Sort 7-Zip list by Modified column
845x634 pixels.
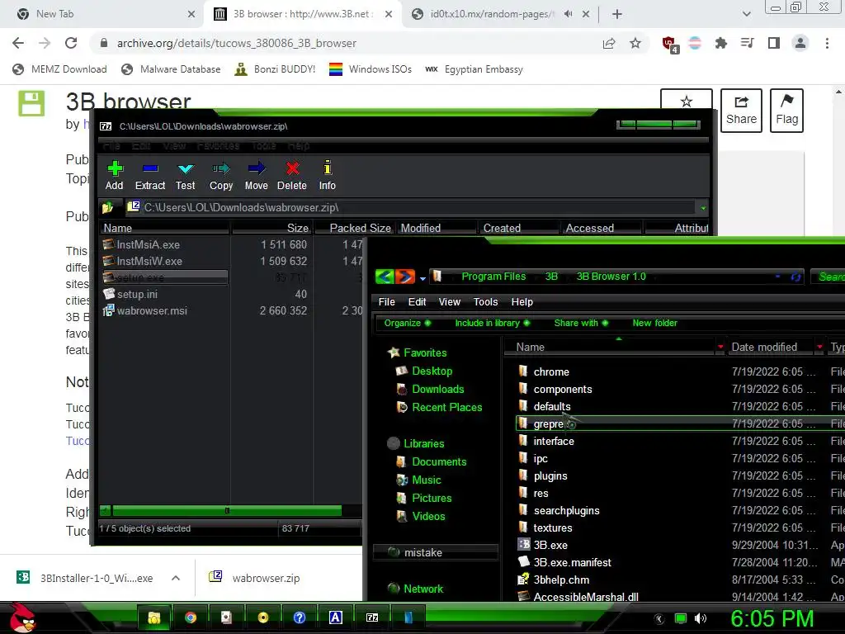[x=437, y=228]
